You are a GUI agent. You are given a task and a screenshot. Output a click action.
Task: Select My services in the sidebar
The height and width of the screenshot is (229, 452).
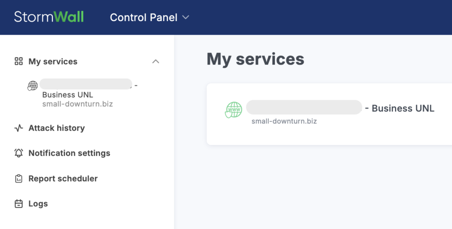[x=53, y=62]
